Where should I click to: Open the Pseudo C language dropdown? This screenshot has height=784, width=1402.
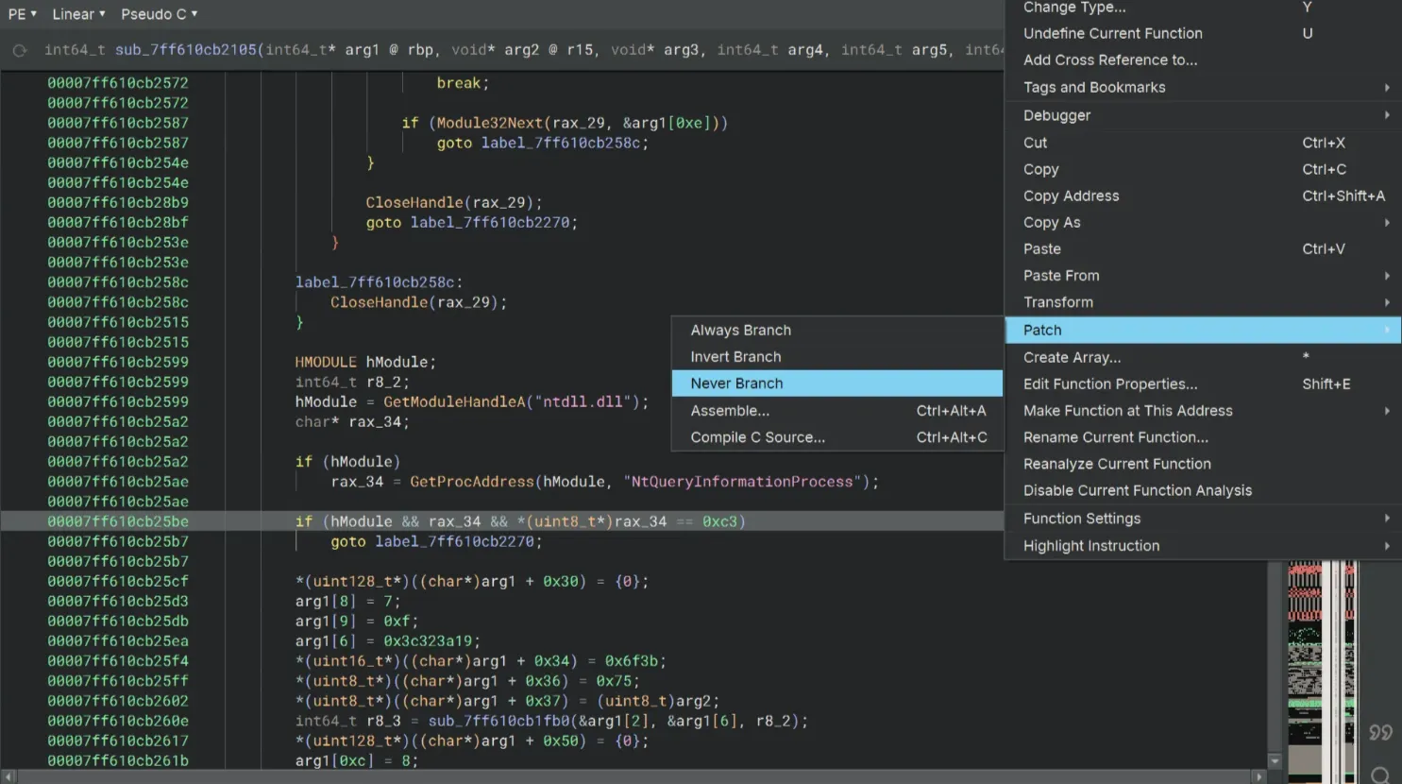[x=159, y=14]
